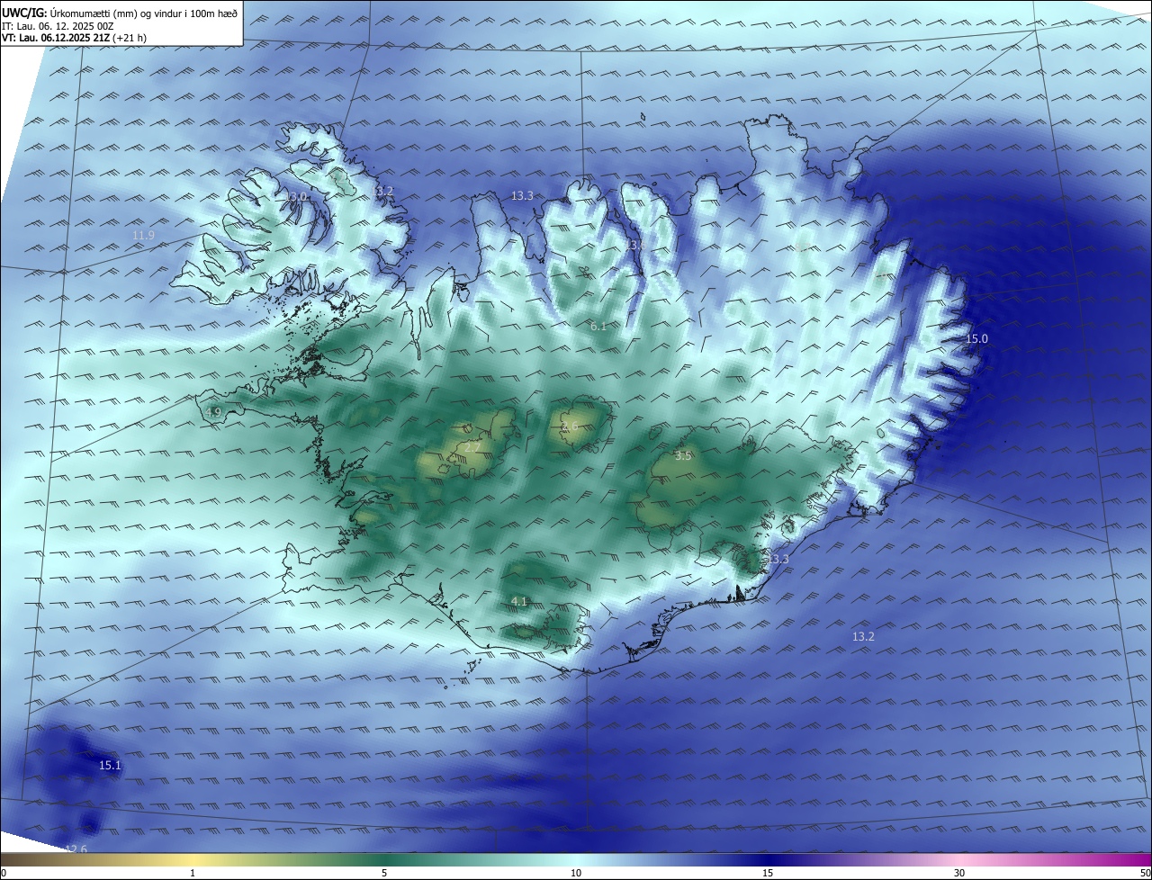
Task: Click the 11.9 value label on the map
Action: (143, 236)
